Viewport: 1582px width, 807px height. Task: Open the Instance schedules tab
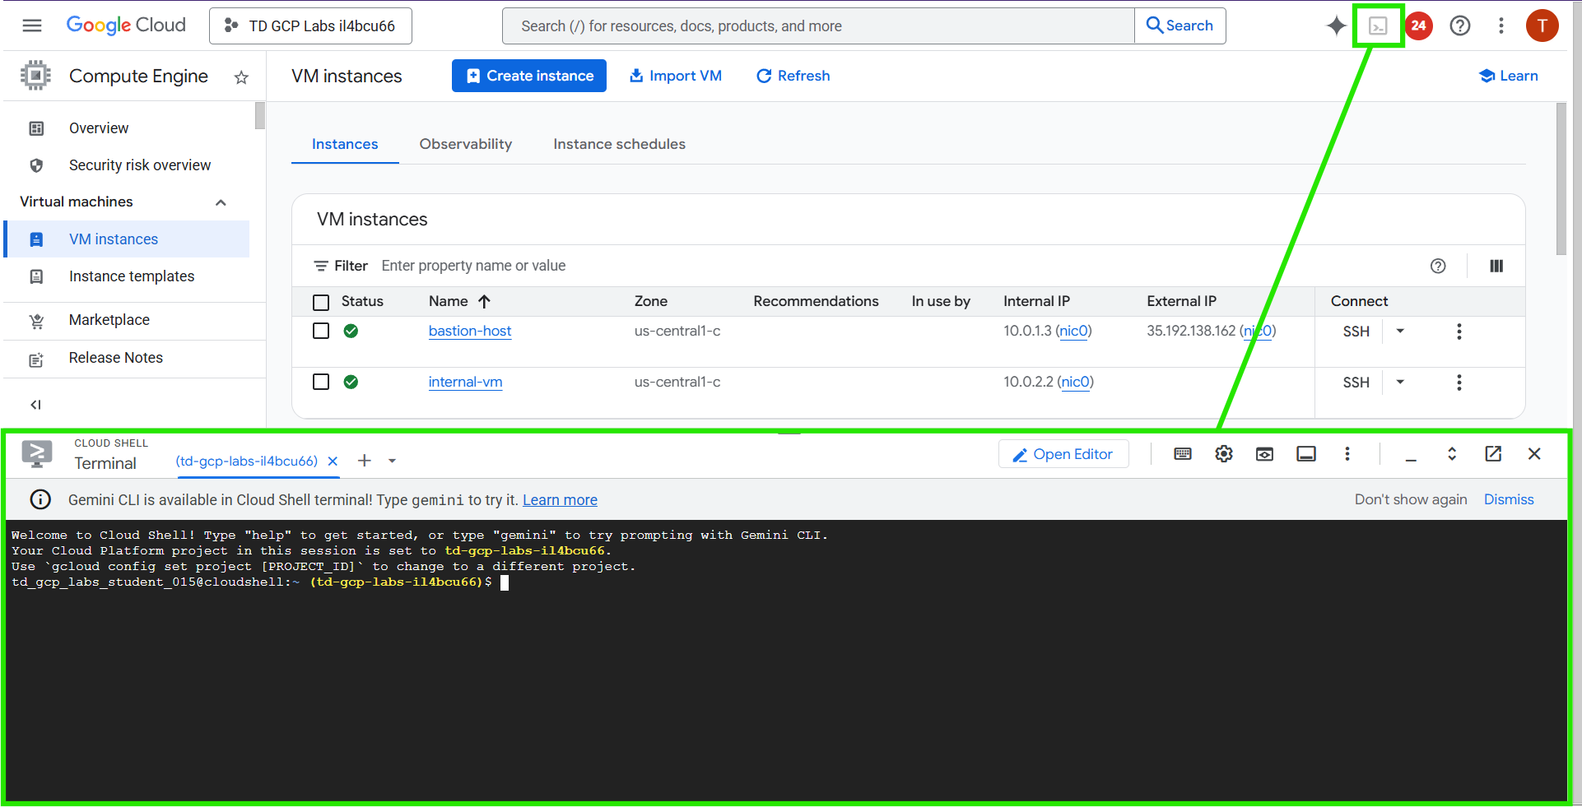619,144
